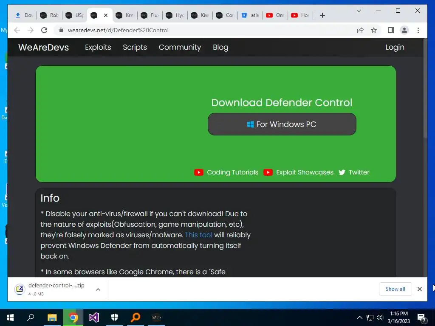Open the Exploit Showcases YouTube link
This screenshot has height=326, width=435.
click(298, 172)
